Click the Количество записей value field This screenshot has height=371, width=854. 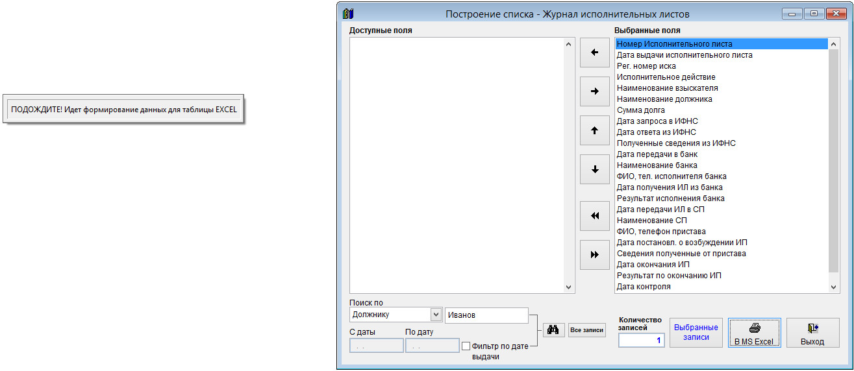[x=642, y=340]
